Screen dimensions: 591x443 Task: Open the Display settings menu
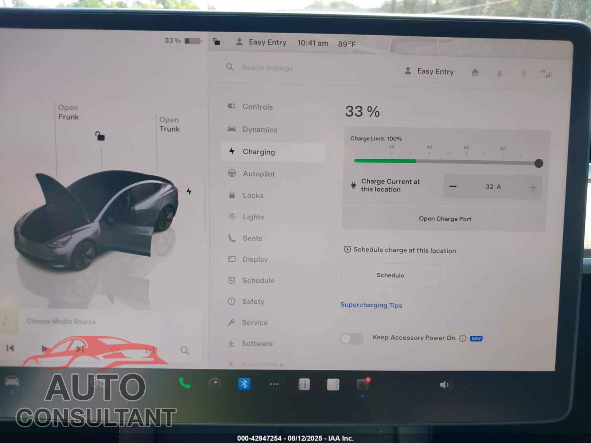[247, 259]
